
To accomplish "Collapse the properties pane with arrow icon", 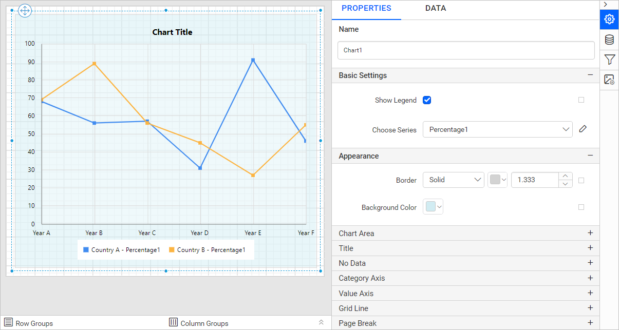I will (x=605, y=4).
